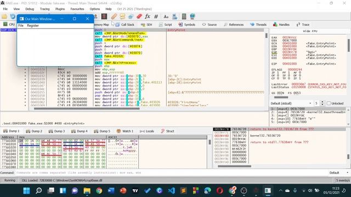The image size is (351, 197).
Task: Open taskbar Search icon
Action: tap(39, 190)
